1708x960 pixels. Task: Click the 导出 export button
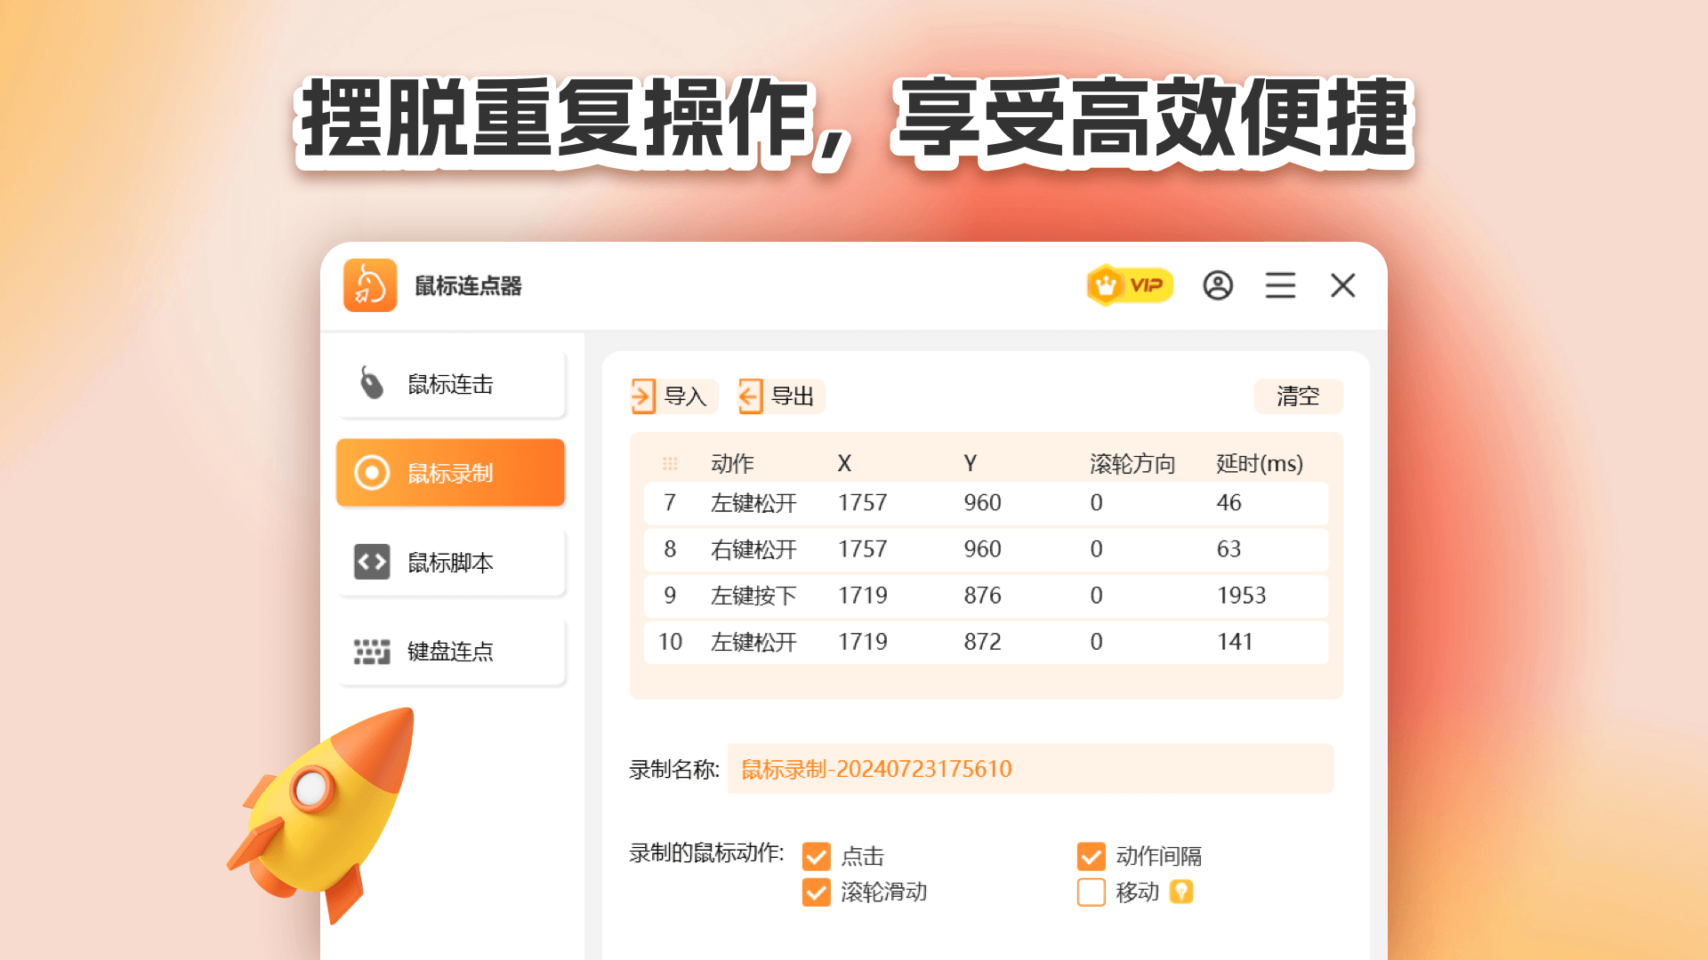tap(780, 396)
